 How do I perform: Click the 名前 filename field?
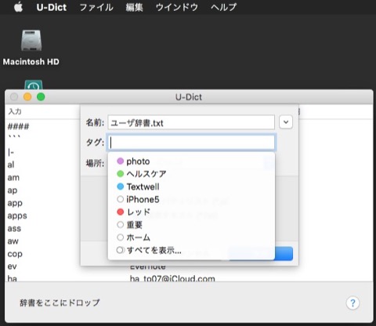click(191, 122)
